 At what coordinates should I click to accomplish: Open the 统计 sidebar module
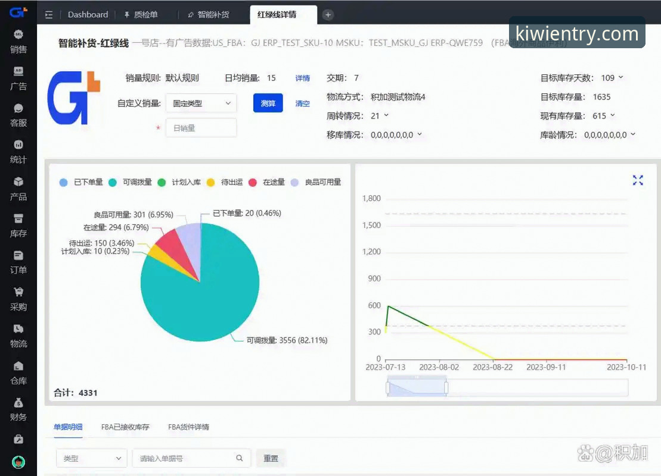click(18, 152)
